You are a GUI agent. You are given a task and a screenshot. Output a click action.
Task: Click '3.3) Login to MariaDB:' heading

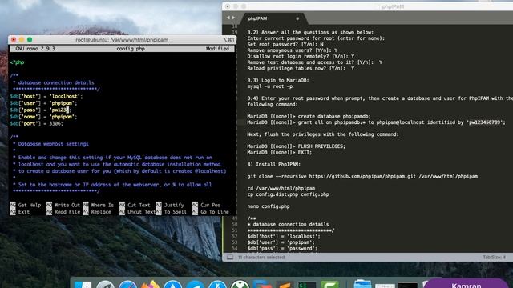[x=278, y=80]
